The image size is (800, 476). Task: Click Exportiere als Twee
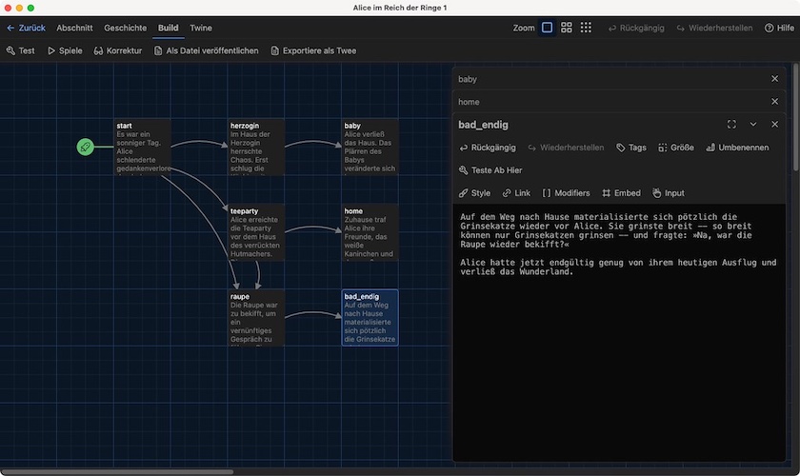(x=313, y=50)
